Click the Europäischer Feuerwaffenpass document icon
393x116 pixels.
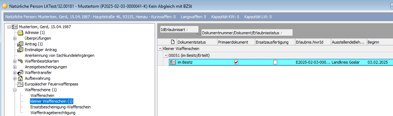tap(20, 84)
